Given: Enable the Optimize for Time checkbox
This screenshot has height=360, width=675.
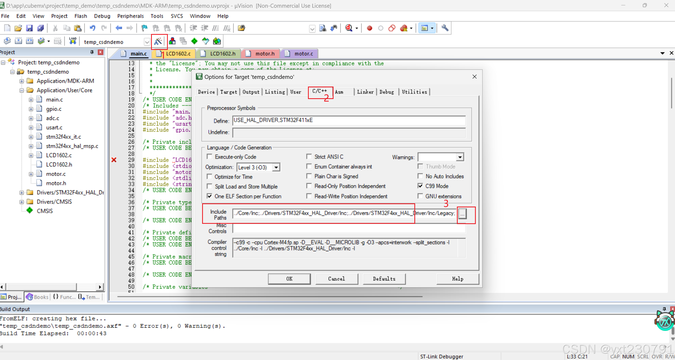Looking at the screenshot, I should (x=210, y=177).
